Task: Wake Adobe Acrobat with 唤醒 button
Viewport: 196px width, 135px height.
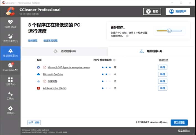Action: pyautogui.click(x=163, y=88)
